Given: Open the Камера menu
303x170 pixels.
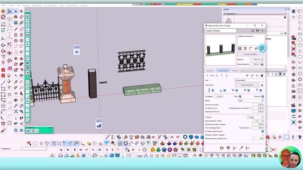Looking at the screenshot, I should 26,5.
